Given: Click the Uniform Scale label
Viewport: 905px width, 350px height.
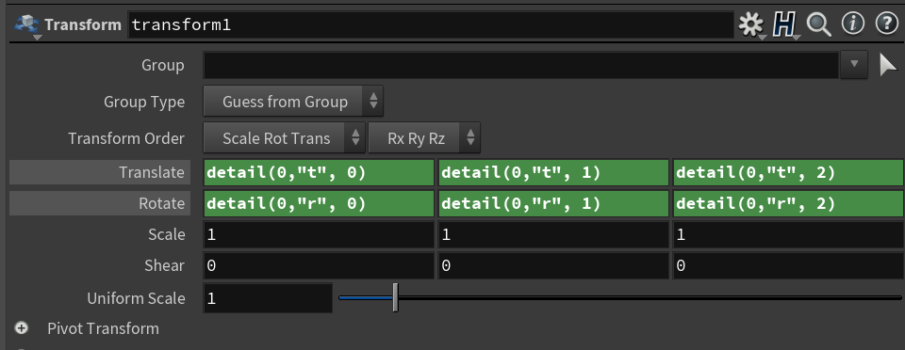Looking at the screenshot, I should [x=136, y=298].
